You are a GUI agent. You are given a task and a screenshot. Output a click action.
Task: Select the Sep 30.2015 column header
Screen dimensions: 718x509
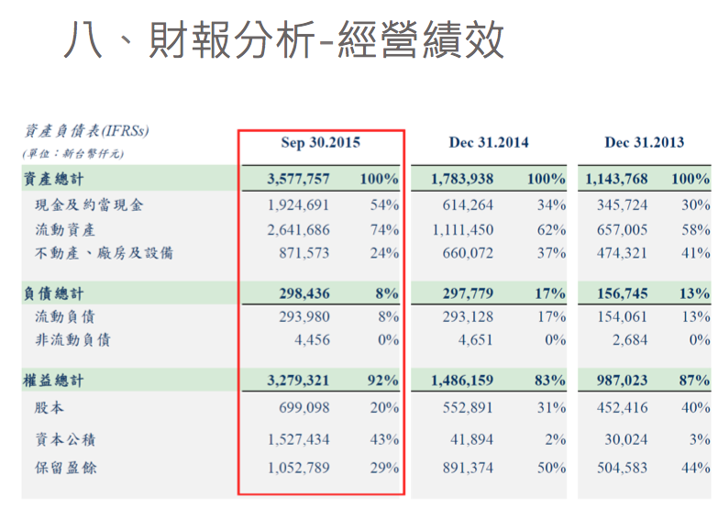[x=320, y=143]
